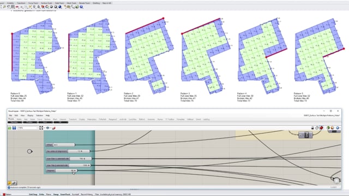
Task: Open the LunchBox component tab
Action: (x=133, y=119)
